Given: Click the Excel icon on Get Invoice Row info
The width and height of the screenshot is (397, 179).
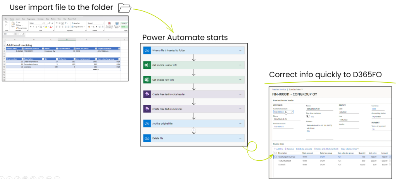Looking at the screenshot, I should [147, 80].
